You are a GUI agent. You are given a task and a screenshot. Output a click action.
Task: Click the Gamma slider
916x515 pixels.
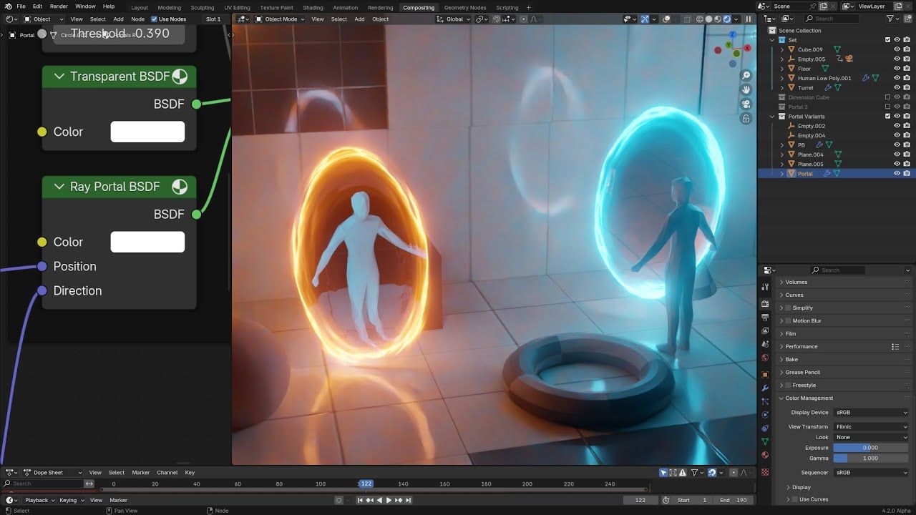point(871,458)
